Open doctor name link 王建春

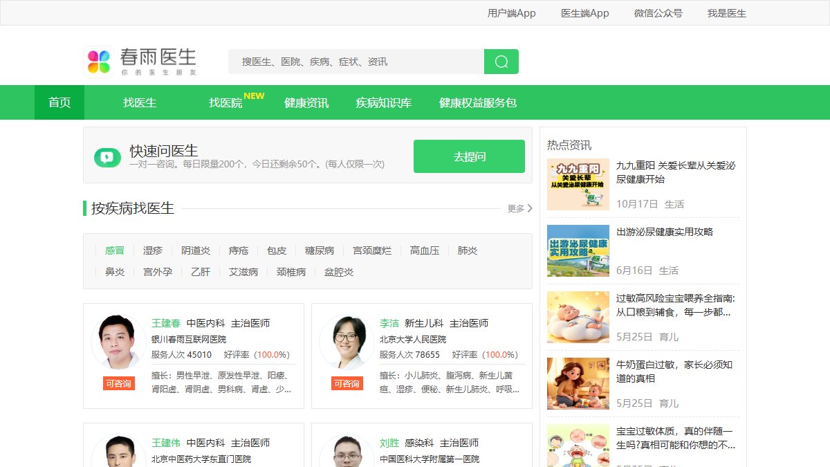pos(166,323)
